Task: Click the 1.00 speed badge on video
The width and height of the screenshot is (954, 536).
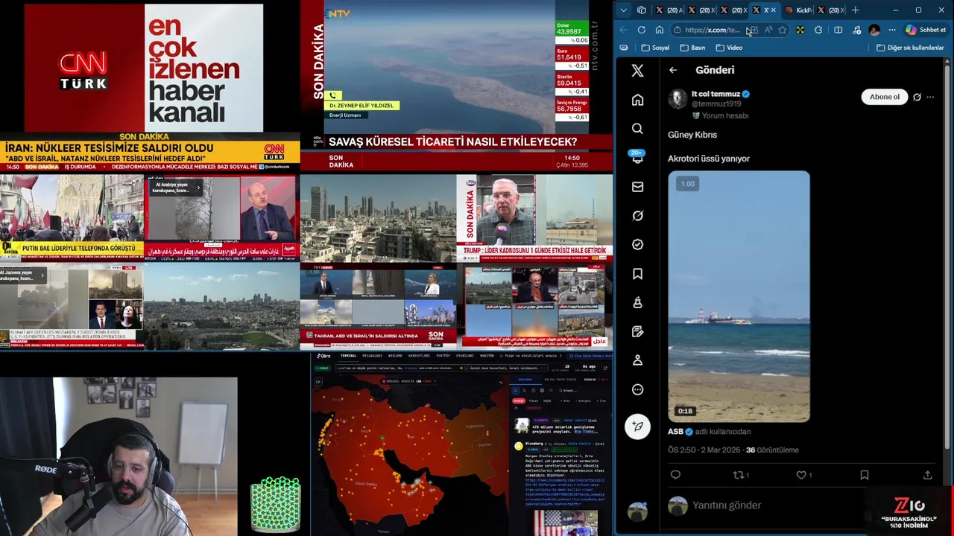Action: pyautogui.click(x=687, y=184)
